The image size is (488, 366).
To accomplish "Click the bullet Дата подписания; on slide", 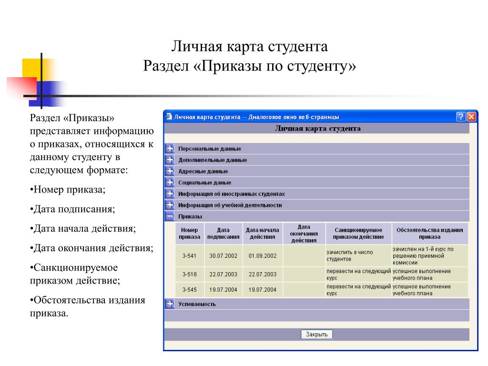I will coord(72,209).
